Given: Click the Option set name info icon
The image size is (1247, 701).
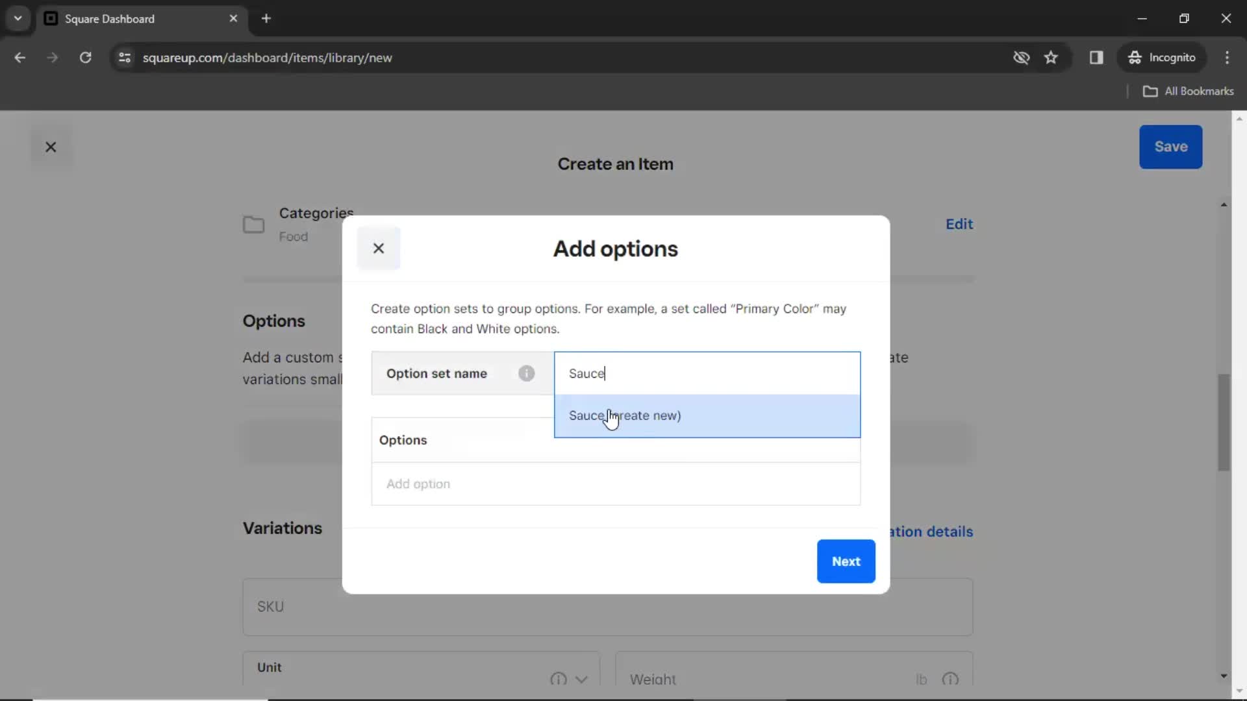Looking at the screenshot, I should (527, 373).
